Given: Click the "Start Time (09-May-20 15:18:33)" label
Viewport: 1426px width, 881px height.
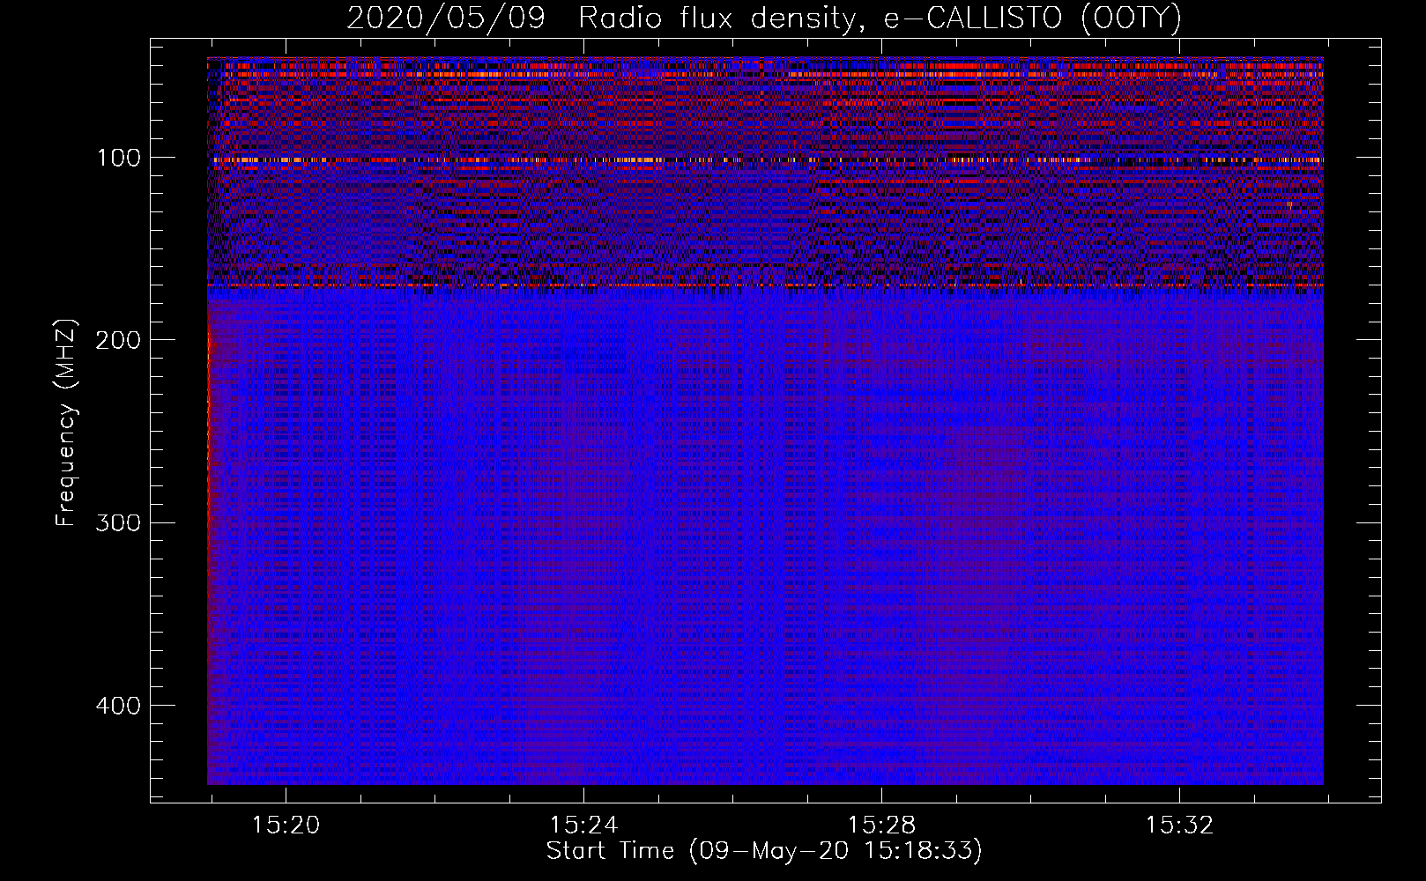Looking at the screenshot, I should click(x=764, y=851).
